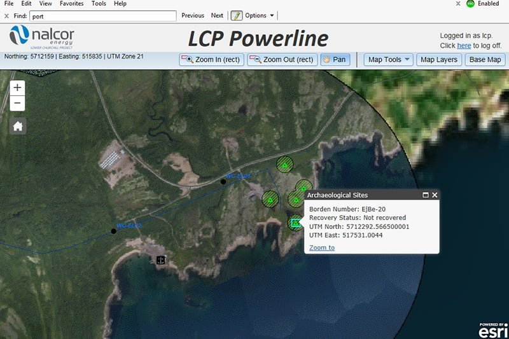Image resolution: width=509 pixels, height=339 pixels.
Task: Click the Find text input field
Action: point(103,16)
